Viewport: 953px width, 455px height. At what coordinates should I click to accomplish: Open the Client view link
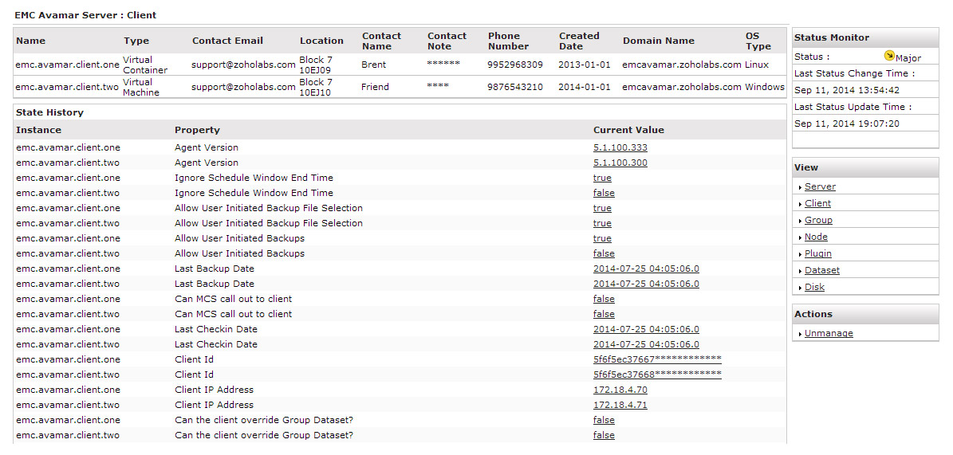click(817, 203)
